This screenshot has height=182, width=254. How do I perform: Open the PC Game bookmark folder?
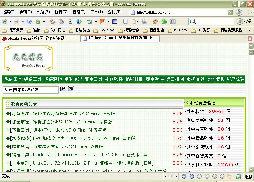pos(178,30)
